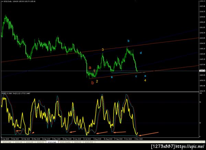Select the blue wave label "e"
The height and width of the screenshot is (150, 206).
(145, 76)
